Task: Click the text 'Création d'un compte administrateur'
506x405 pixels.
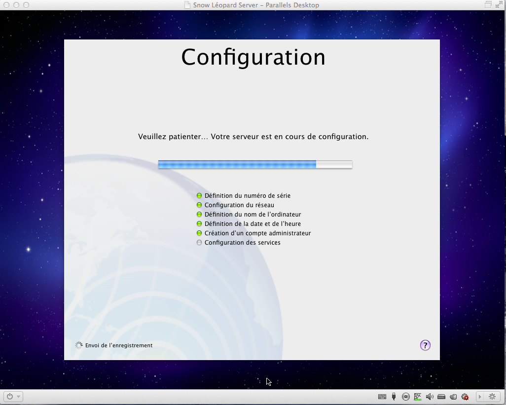Action: pos(258,233)
